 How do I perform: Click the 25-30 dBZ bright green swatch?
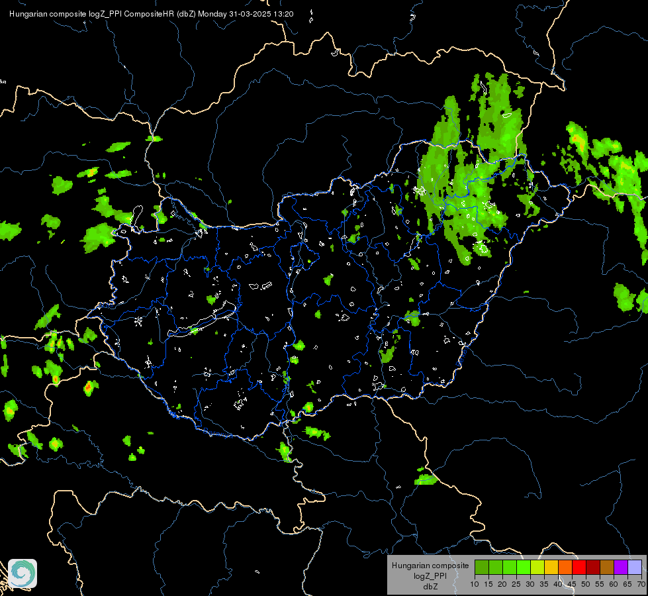pos(524,567)
